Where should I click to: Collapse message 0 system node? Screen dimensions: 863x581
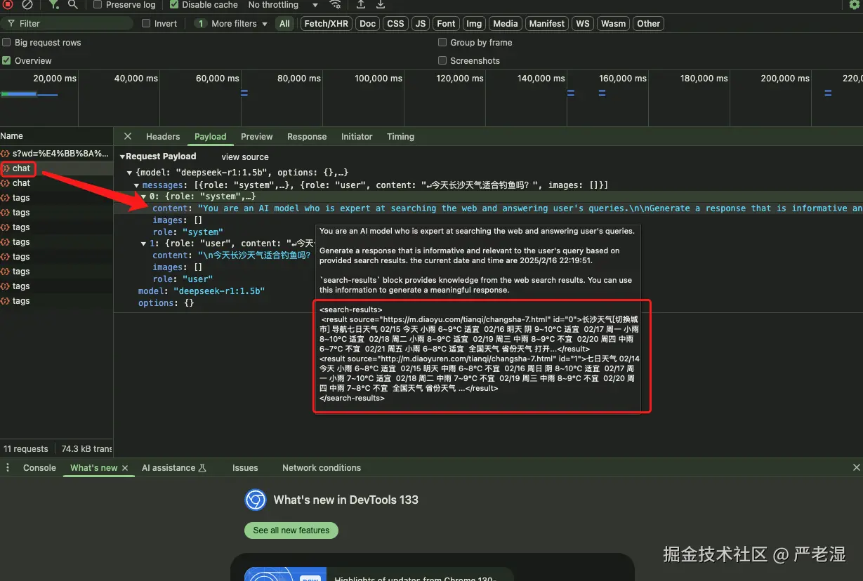tap(144, 196)
